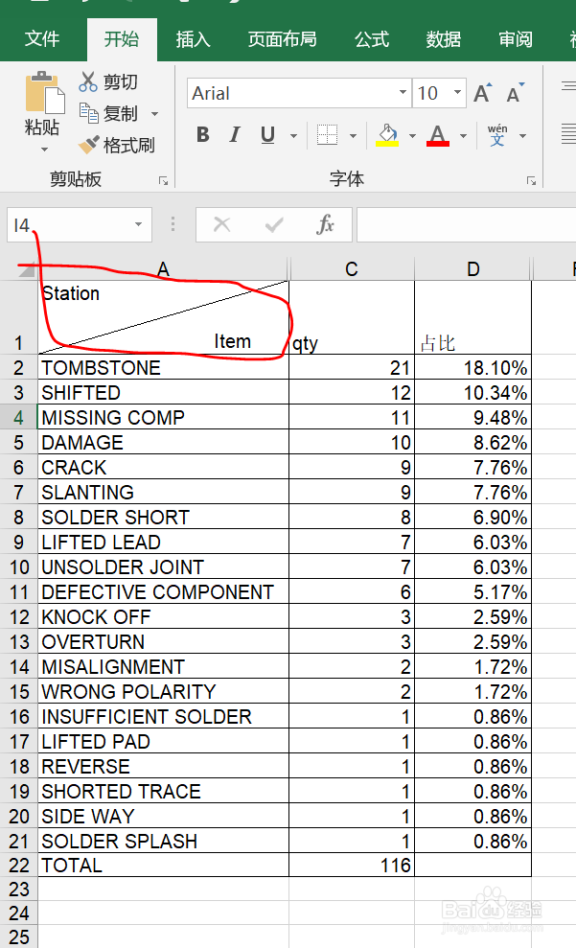Apply the cell borders icon
The width and height of the screenshot is (576, 948).
click(327, 135)
